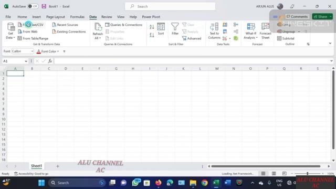
Task: Click the Refresh All icon
Action: [98, 27]
